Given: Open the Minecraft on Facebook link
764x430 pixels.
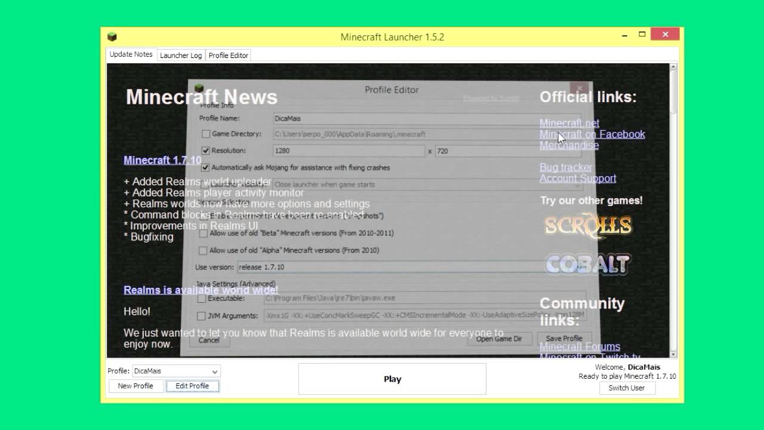Looking at the screenshot, I should 592,134.
